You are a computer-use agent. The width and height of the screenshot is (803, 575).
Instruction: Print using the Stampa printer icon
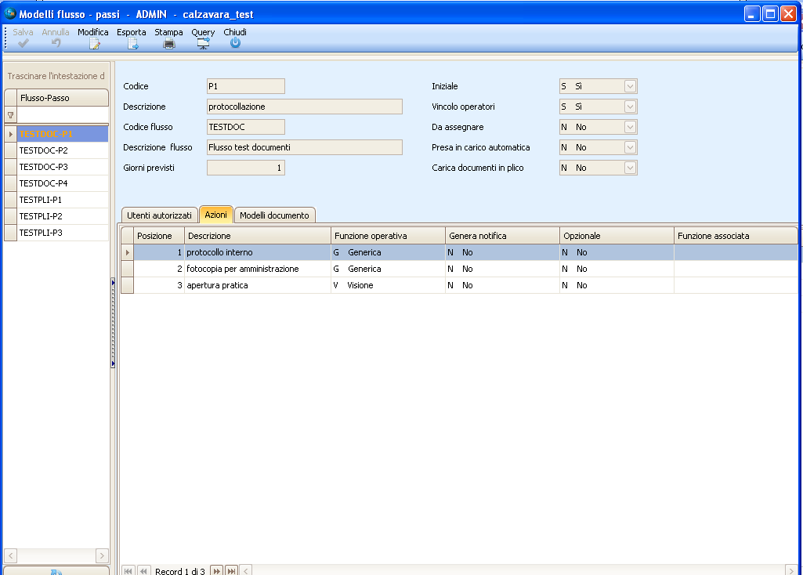(x=168, y=44)
